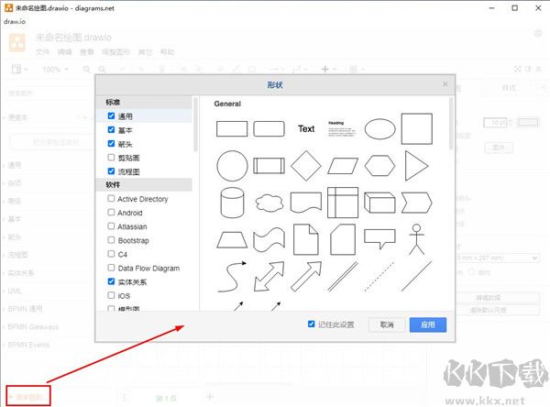Open the paper size dropdown
Screen dimensions: 550x407
pos(498,258)
